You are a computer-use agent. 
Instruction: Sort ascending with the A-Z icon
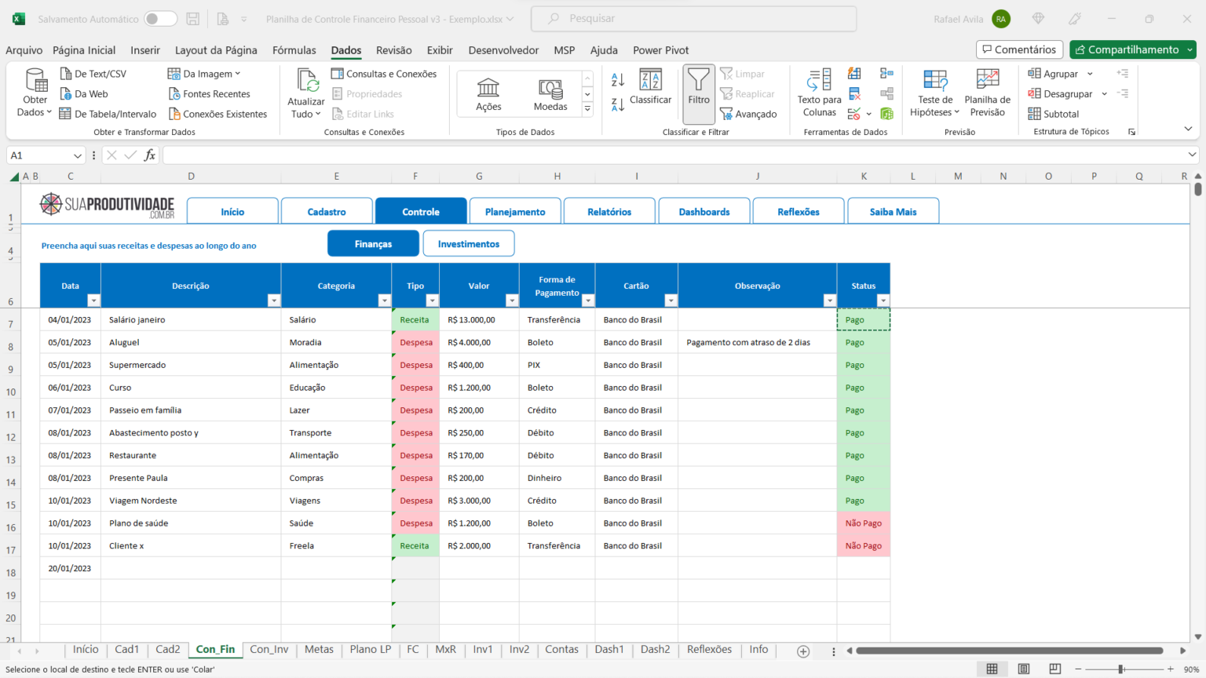point(618,79)
